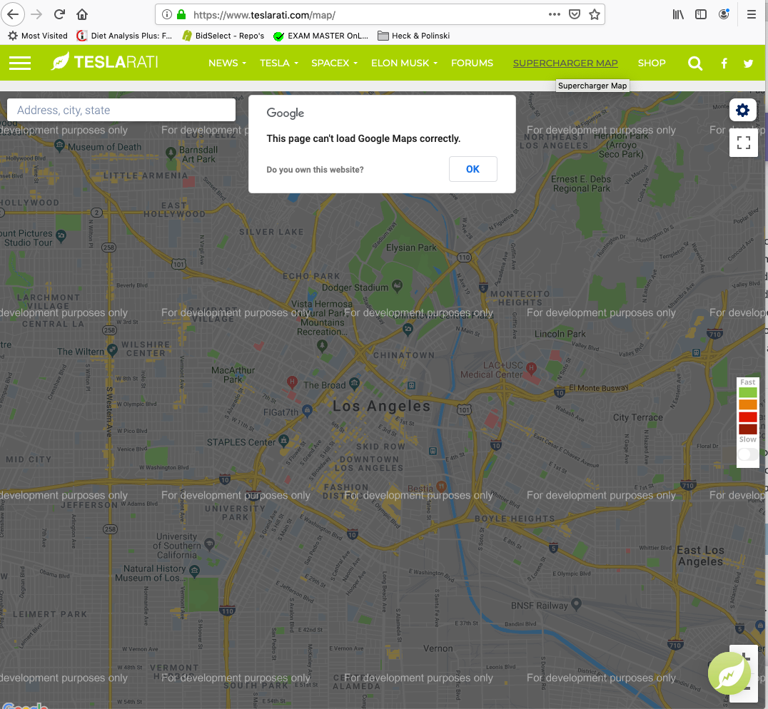
Task: Expand the TESLA dropdown menu
Action: click(278, 63)
